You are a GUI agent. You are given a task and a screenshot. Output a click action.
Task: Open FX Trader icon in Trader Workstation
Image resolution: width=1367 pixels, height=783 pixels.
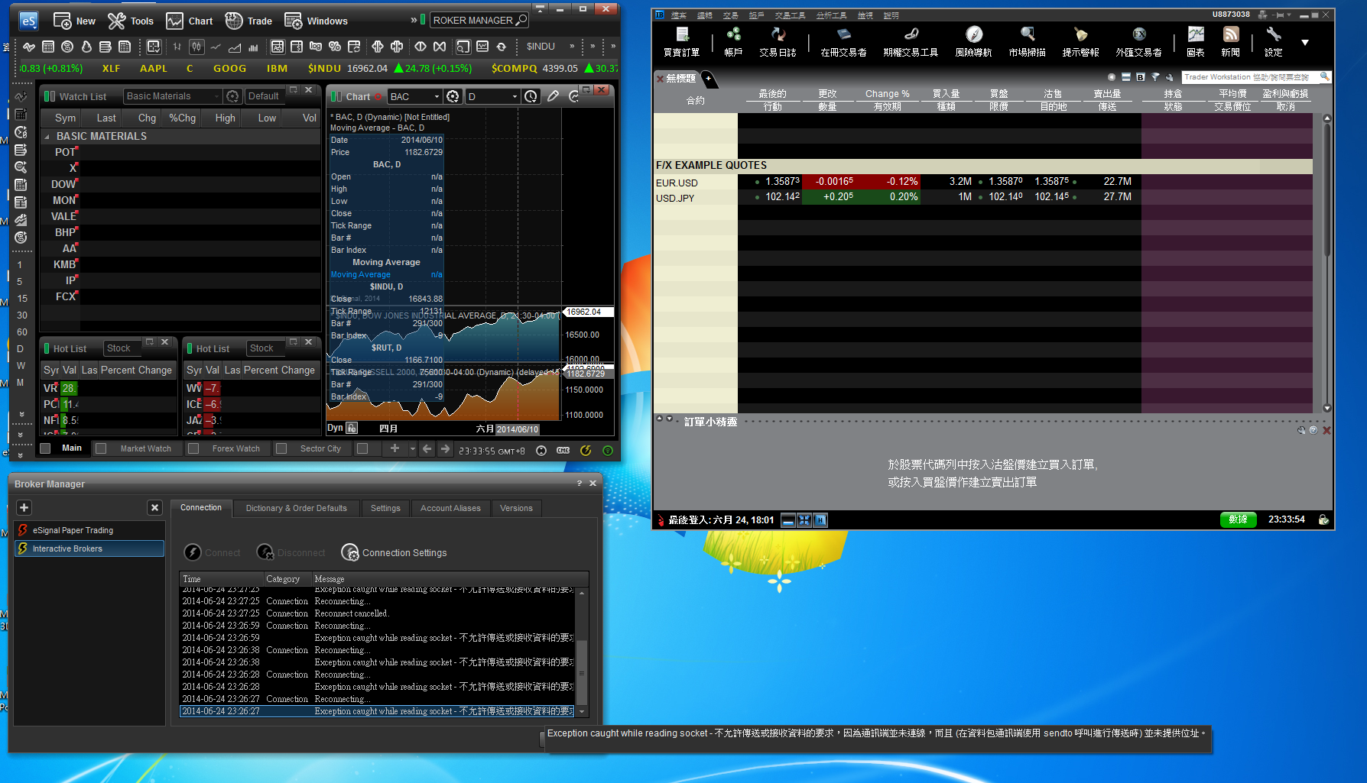(x=1138, y=41)
